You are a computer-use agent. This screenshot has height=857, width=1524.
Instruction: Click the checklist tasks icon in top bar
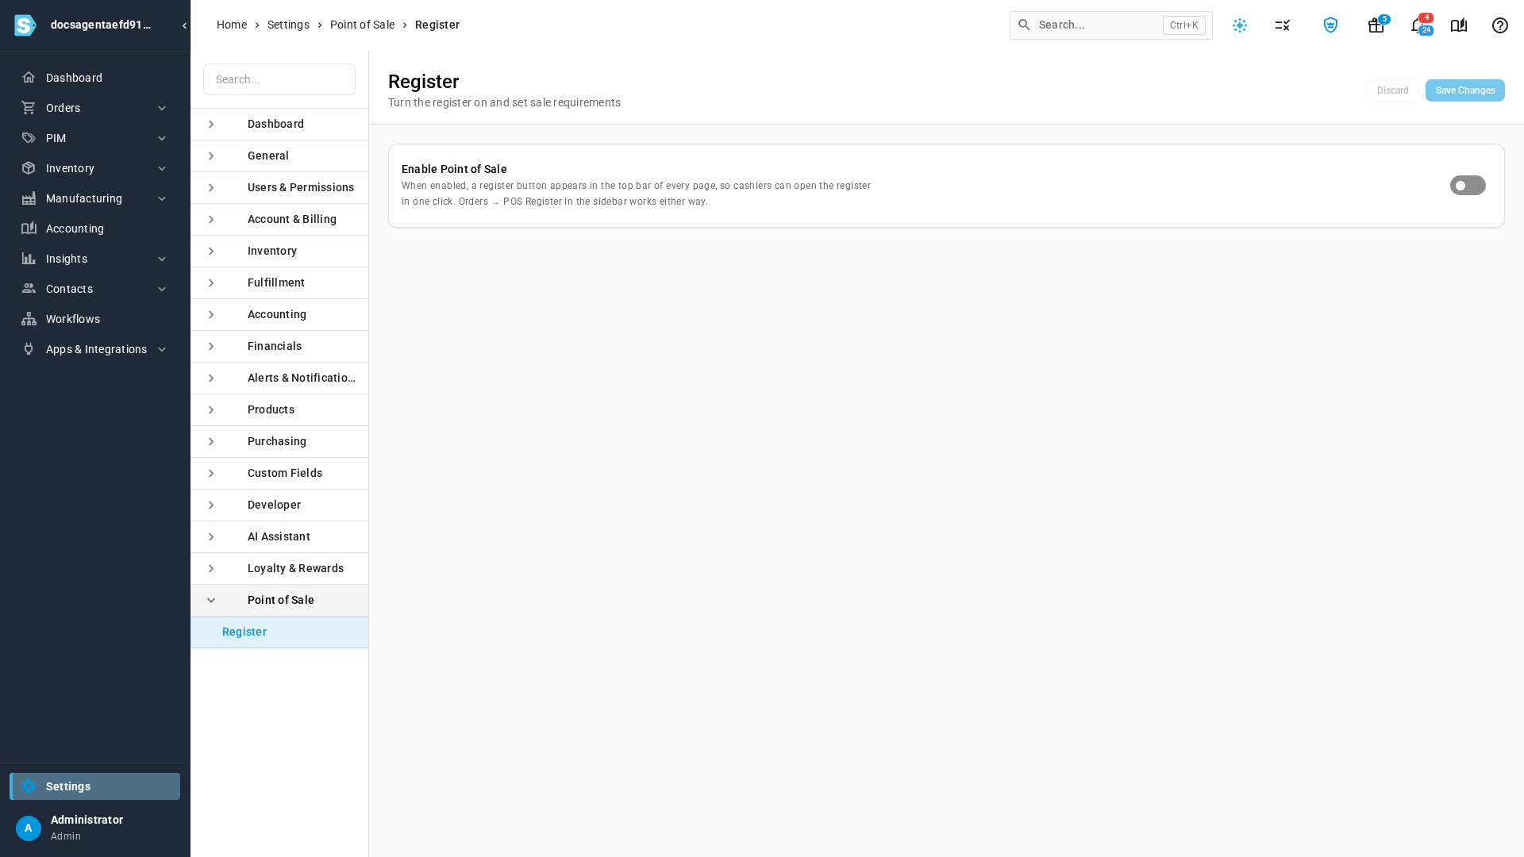click(1283, 25)
